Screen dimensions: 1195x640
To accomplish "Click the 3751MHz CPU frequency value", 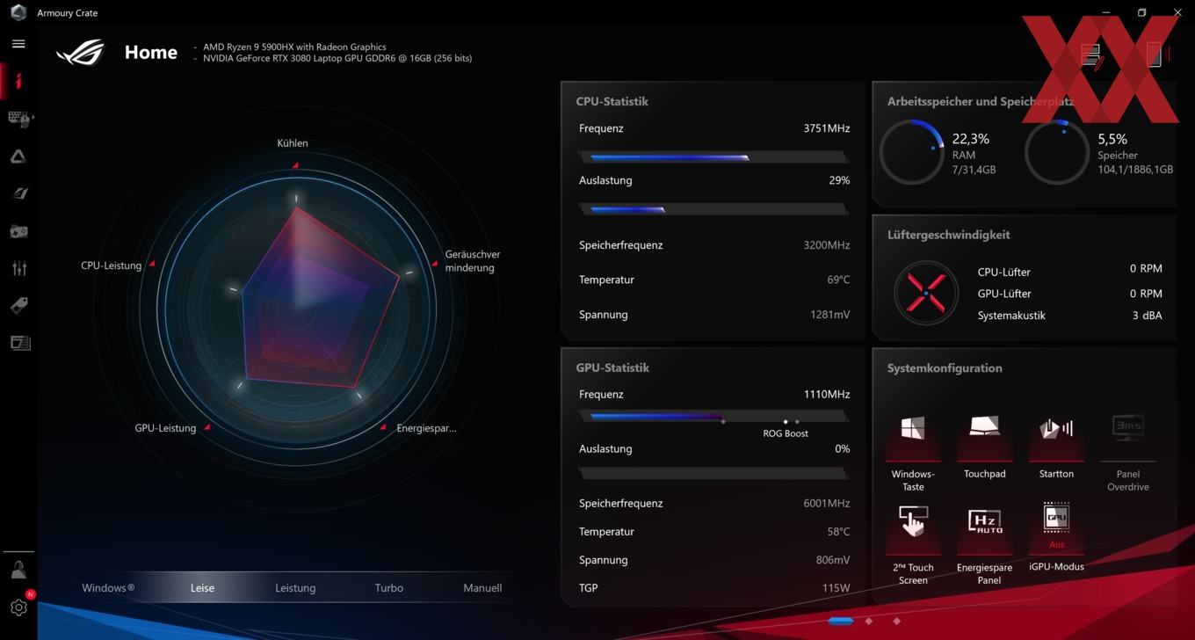I will [827, 128].
